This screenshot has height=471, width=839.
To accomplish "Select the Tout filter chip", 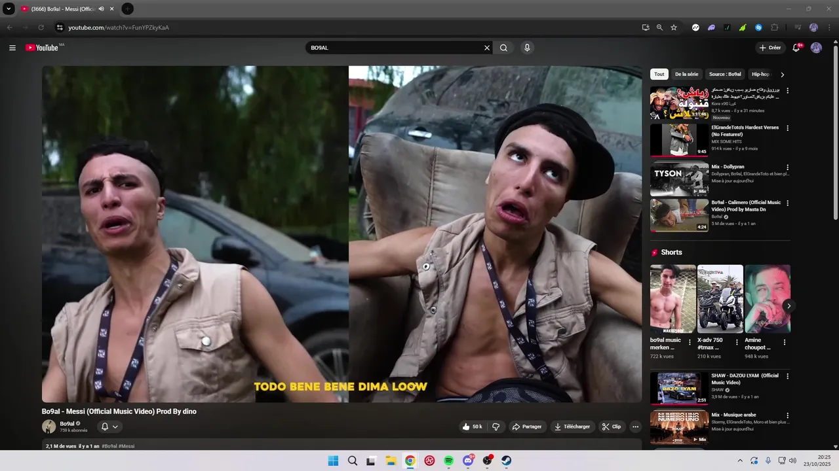I will [659, 75].
